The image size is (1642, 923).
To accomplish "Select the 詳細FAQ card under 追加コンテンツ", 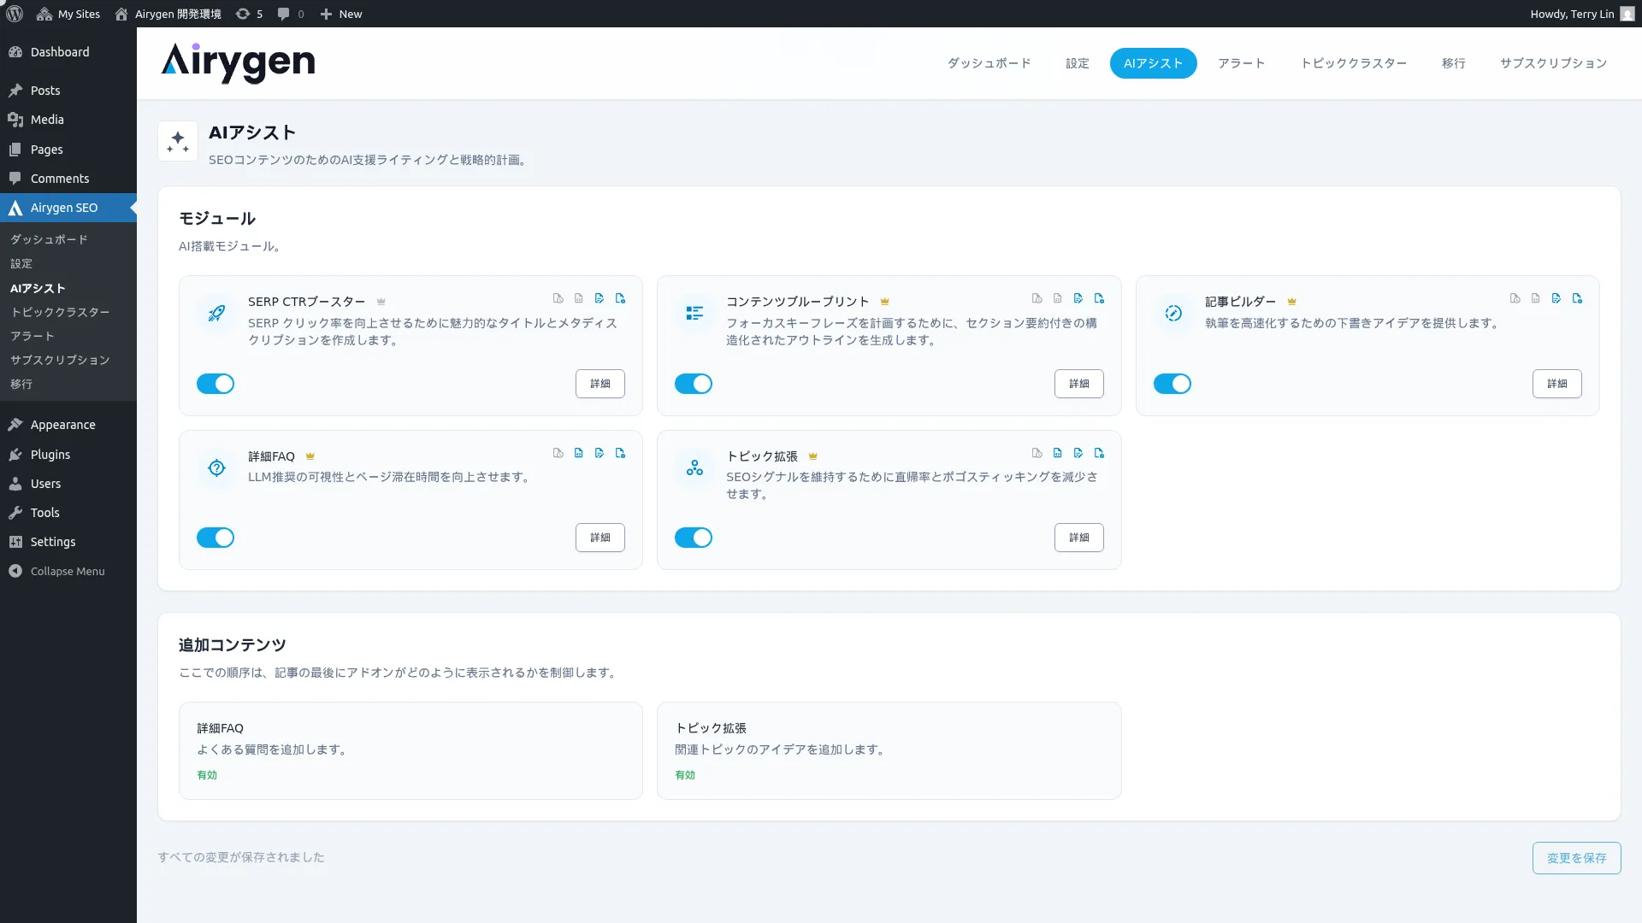I will click(410, 751).
